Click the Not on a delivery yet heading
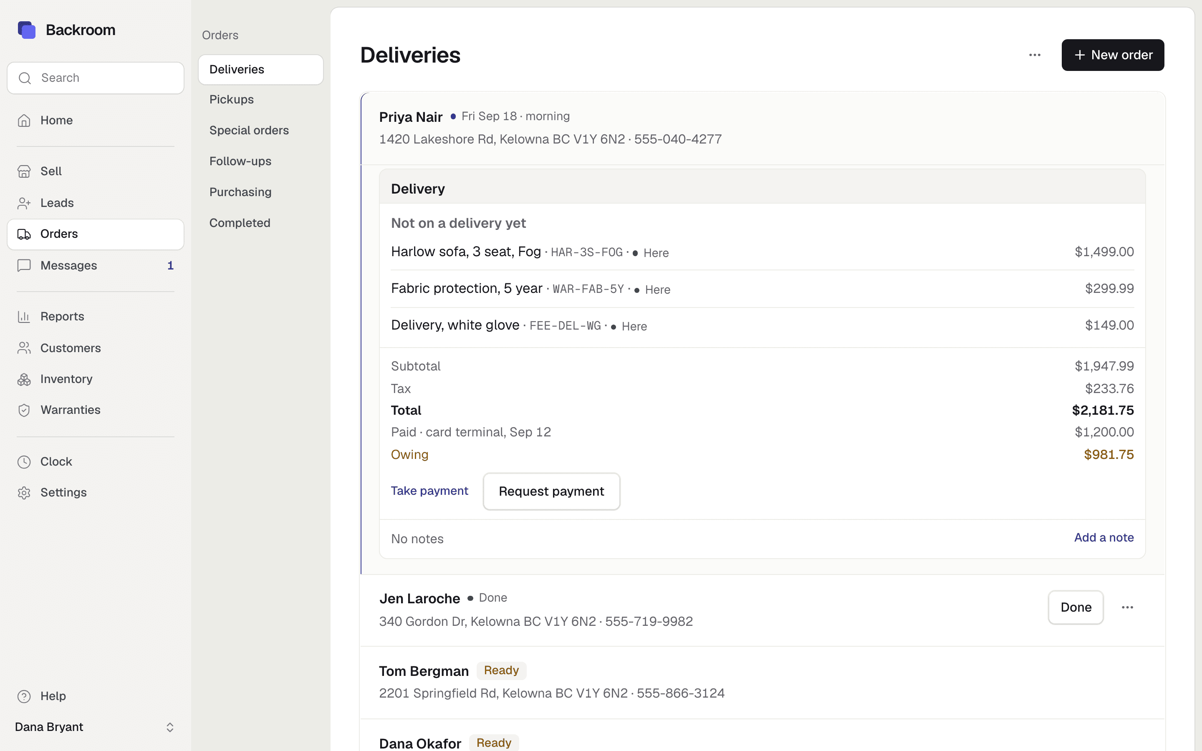The width and height of the screenshot is (1202, 751). 458,224
